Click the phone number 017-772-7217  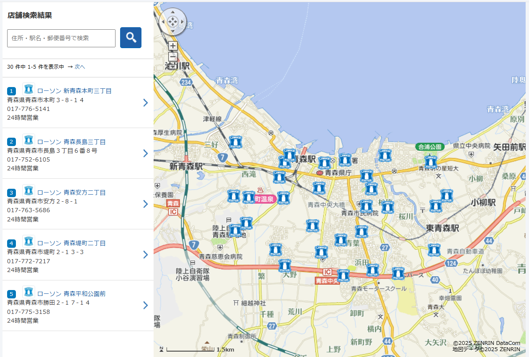(28, 261)
